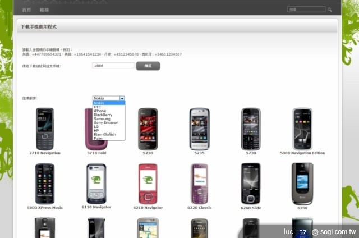This screenshot has height=238, width=359.
Task: Choose BlackBerry in the brand list
Action: pyautogui.click(x=109, y=115)
